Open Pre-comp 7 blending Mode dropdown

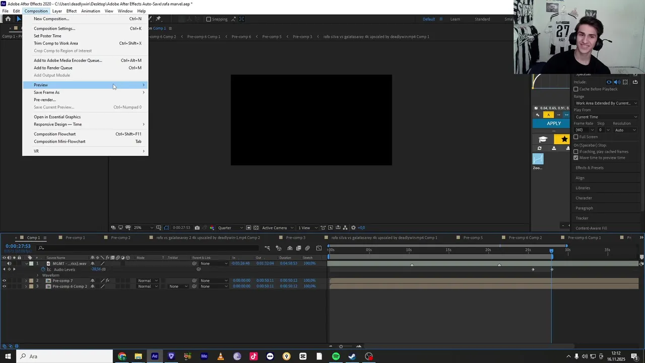pos(148,281)
